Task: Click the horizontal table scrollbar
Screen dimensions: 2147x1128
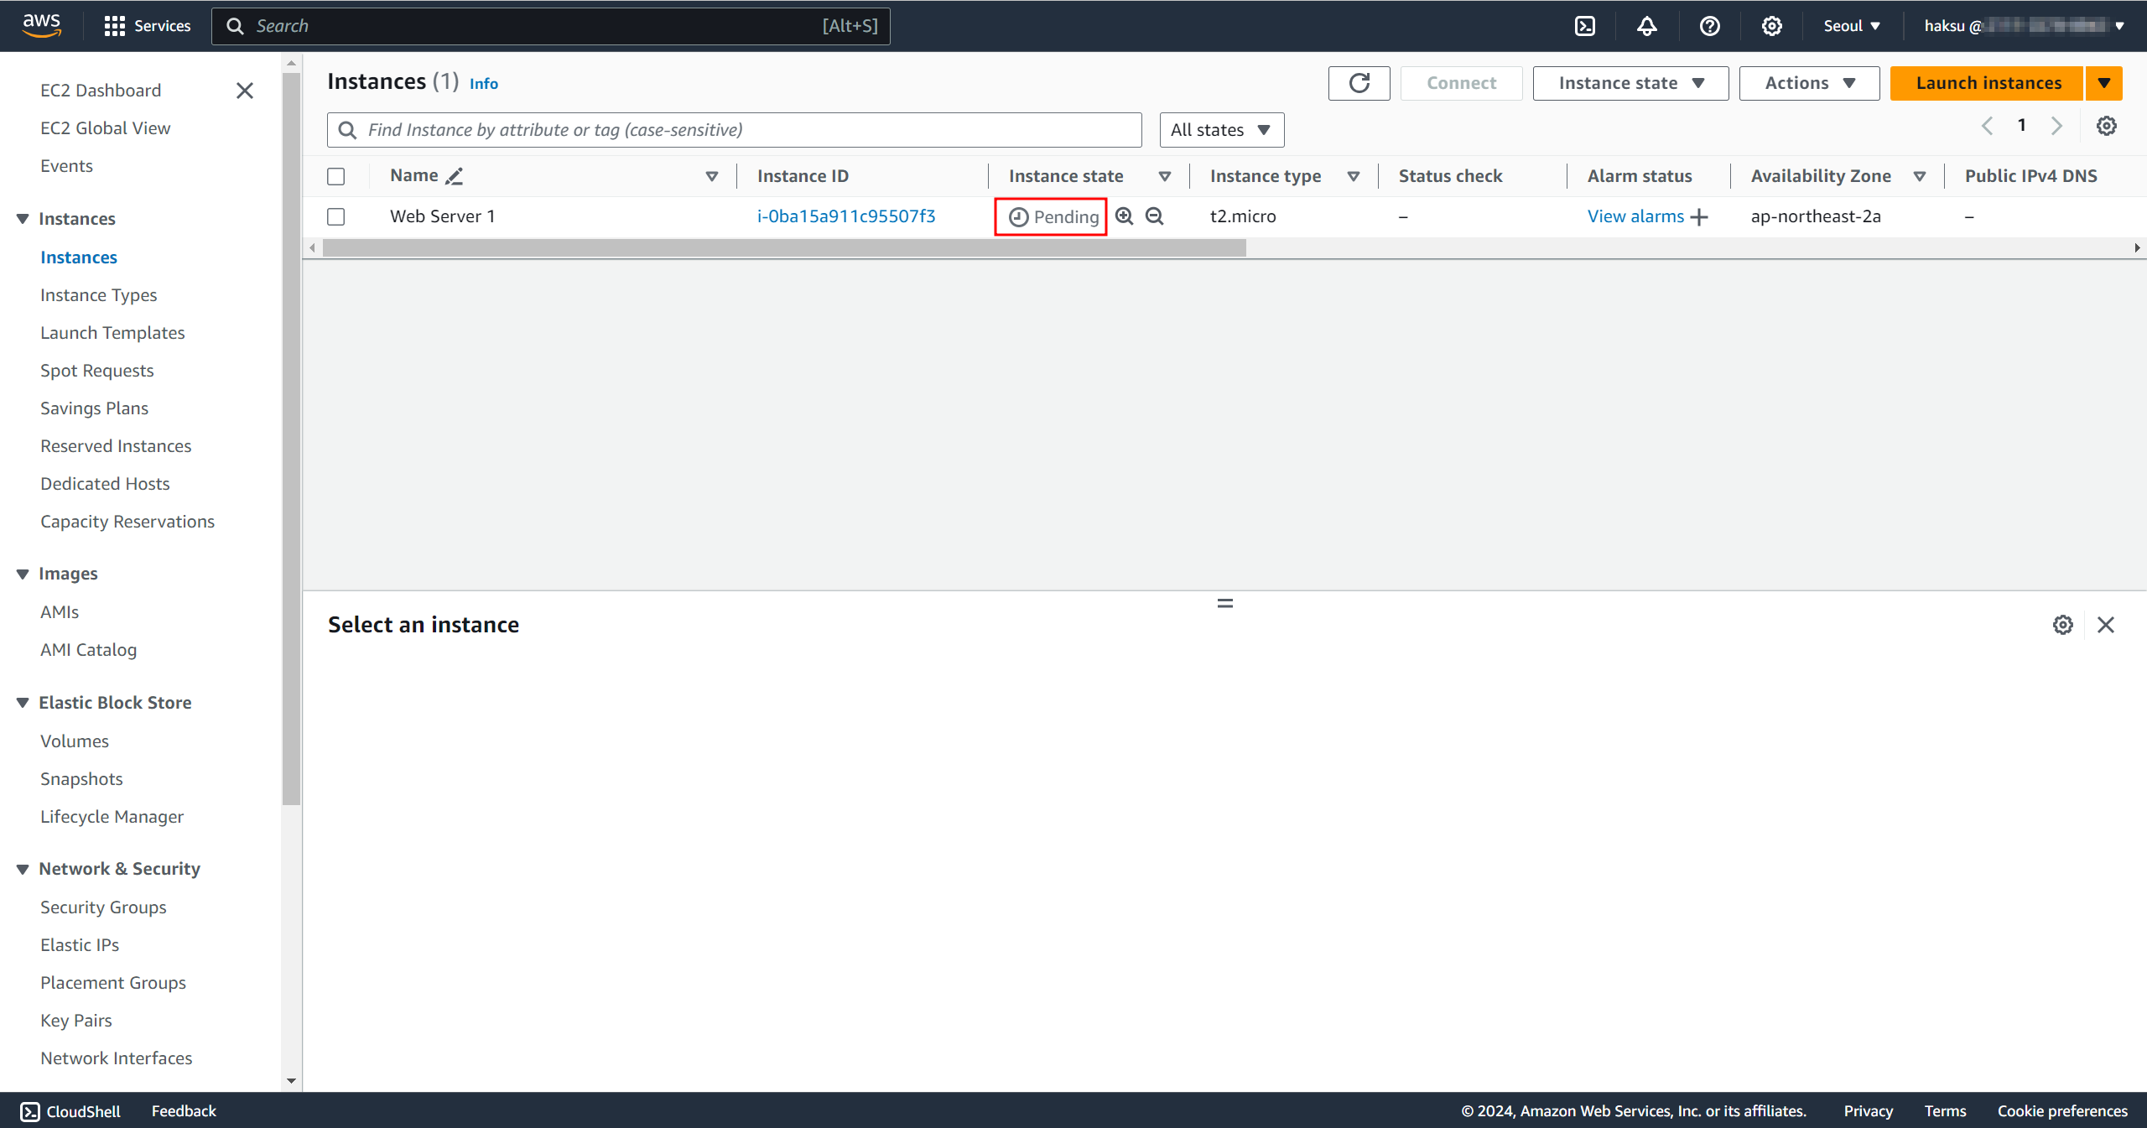Action: click(784, 248)
